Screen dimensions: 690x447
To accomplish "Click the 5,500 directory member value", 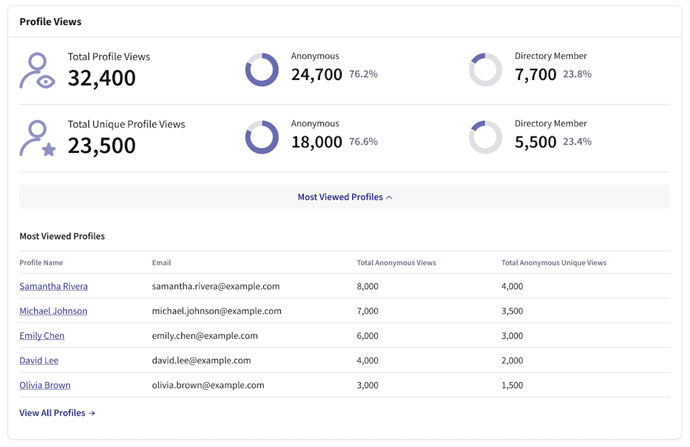I will click(536, 142).
